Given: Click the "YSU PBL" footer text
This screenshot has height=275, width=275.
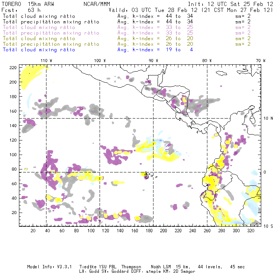Looking at the screenshot, I should [x=107, y=267].
